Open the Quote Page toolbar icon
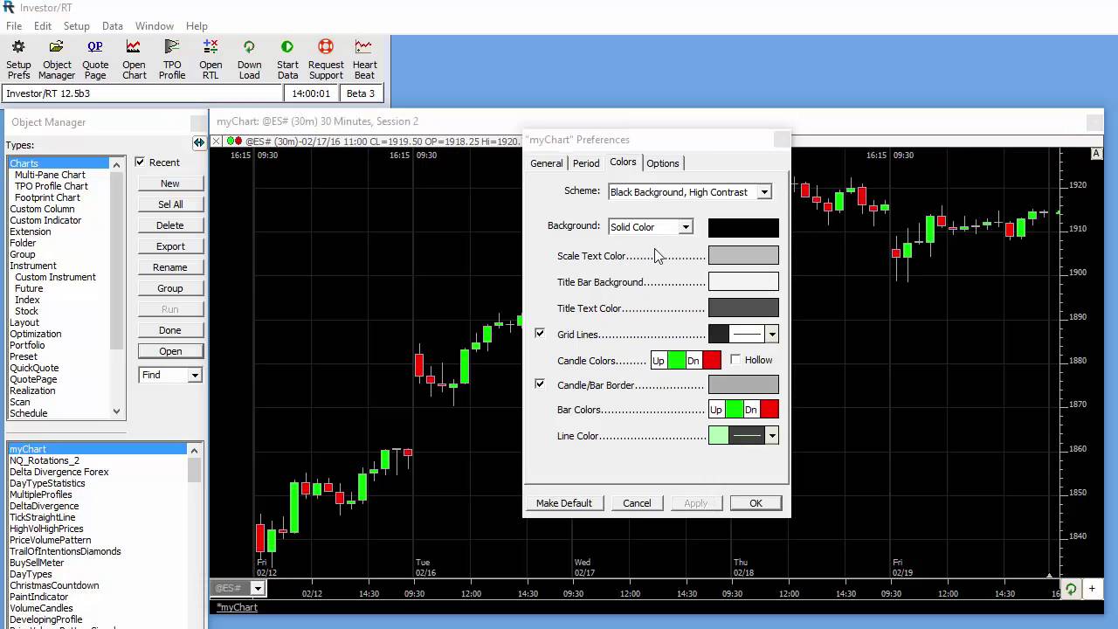 click(x=95, y=59)
